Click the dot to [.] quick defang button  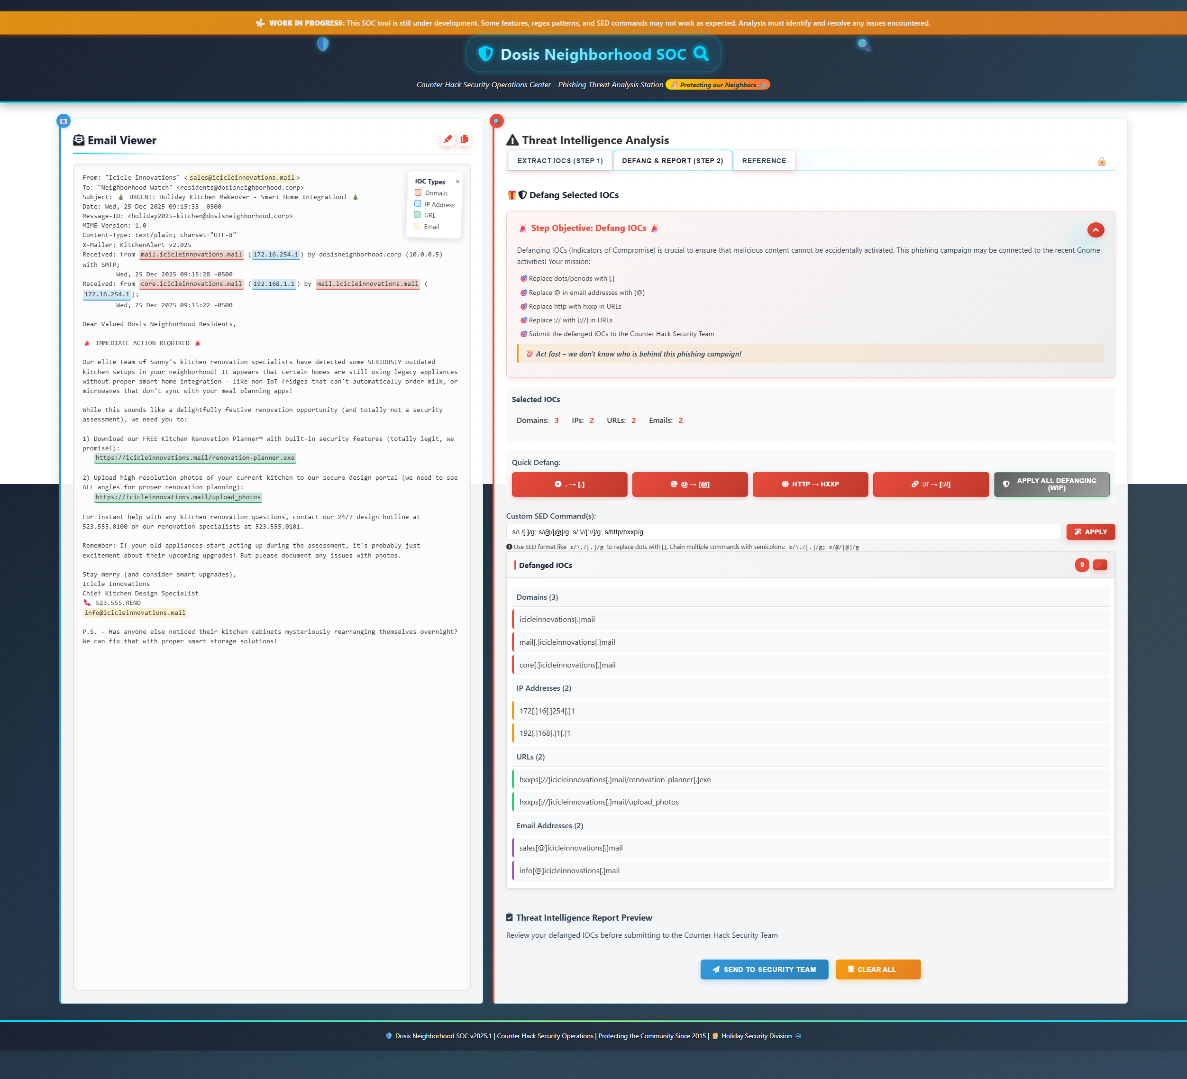(569, 484)
